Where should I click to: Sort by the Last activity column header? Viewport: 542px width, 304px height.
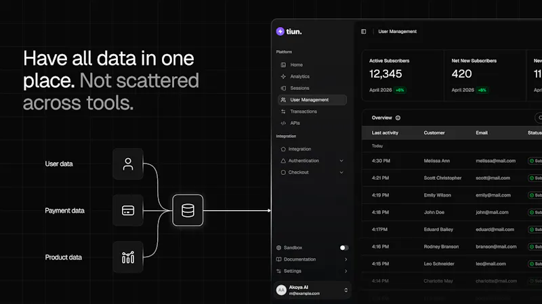tap(385, 132)
